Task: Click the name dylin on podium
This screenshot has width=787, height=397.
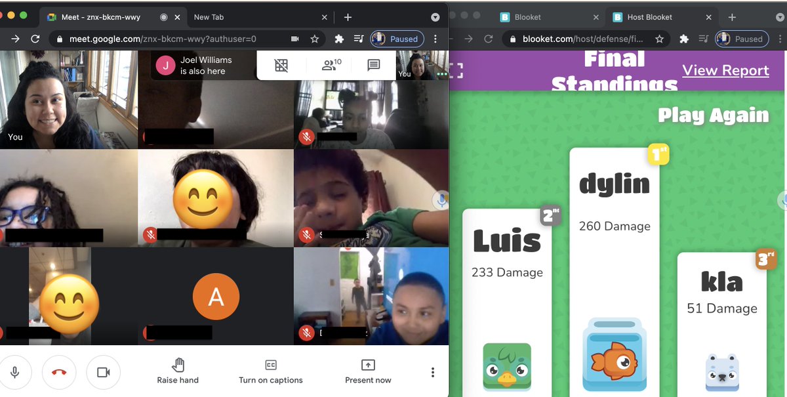Action: [615, 184]
